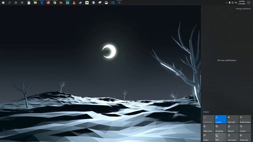Open Task View on the taskbar

pos(22,3)
